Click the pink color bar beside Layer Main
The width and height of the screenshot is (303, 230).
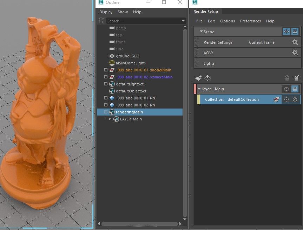click(195, 89)
